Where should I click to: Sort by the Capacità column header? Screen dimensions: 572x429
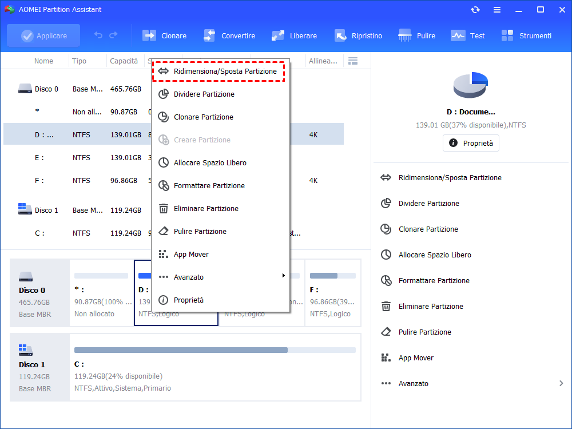click(x=124, y=61)
